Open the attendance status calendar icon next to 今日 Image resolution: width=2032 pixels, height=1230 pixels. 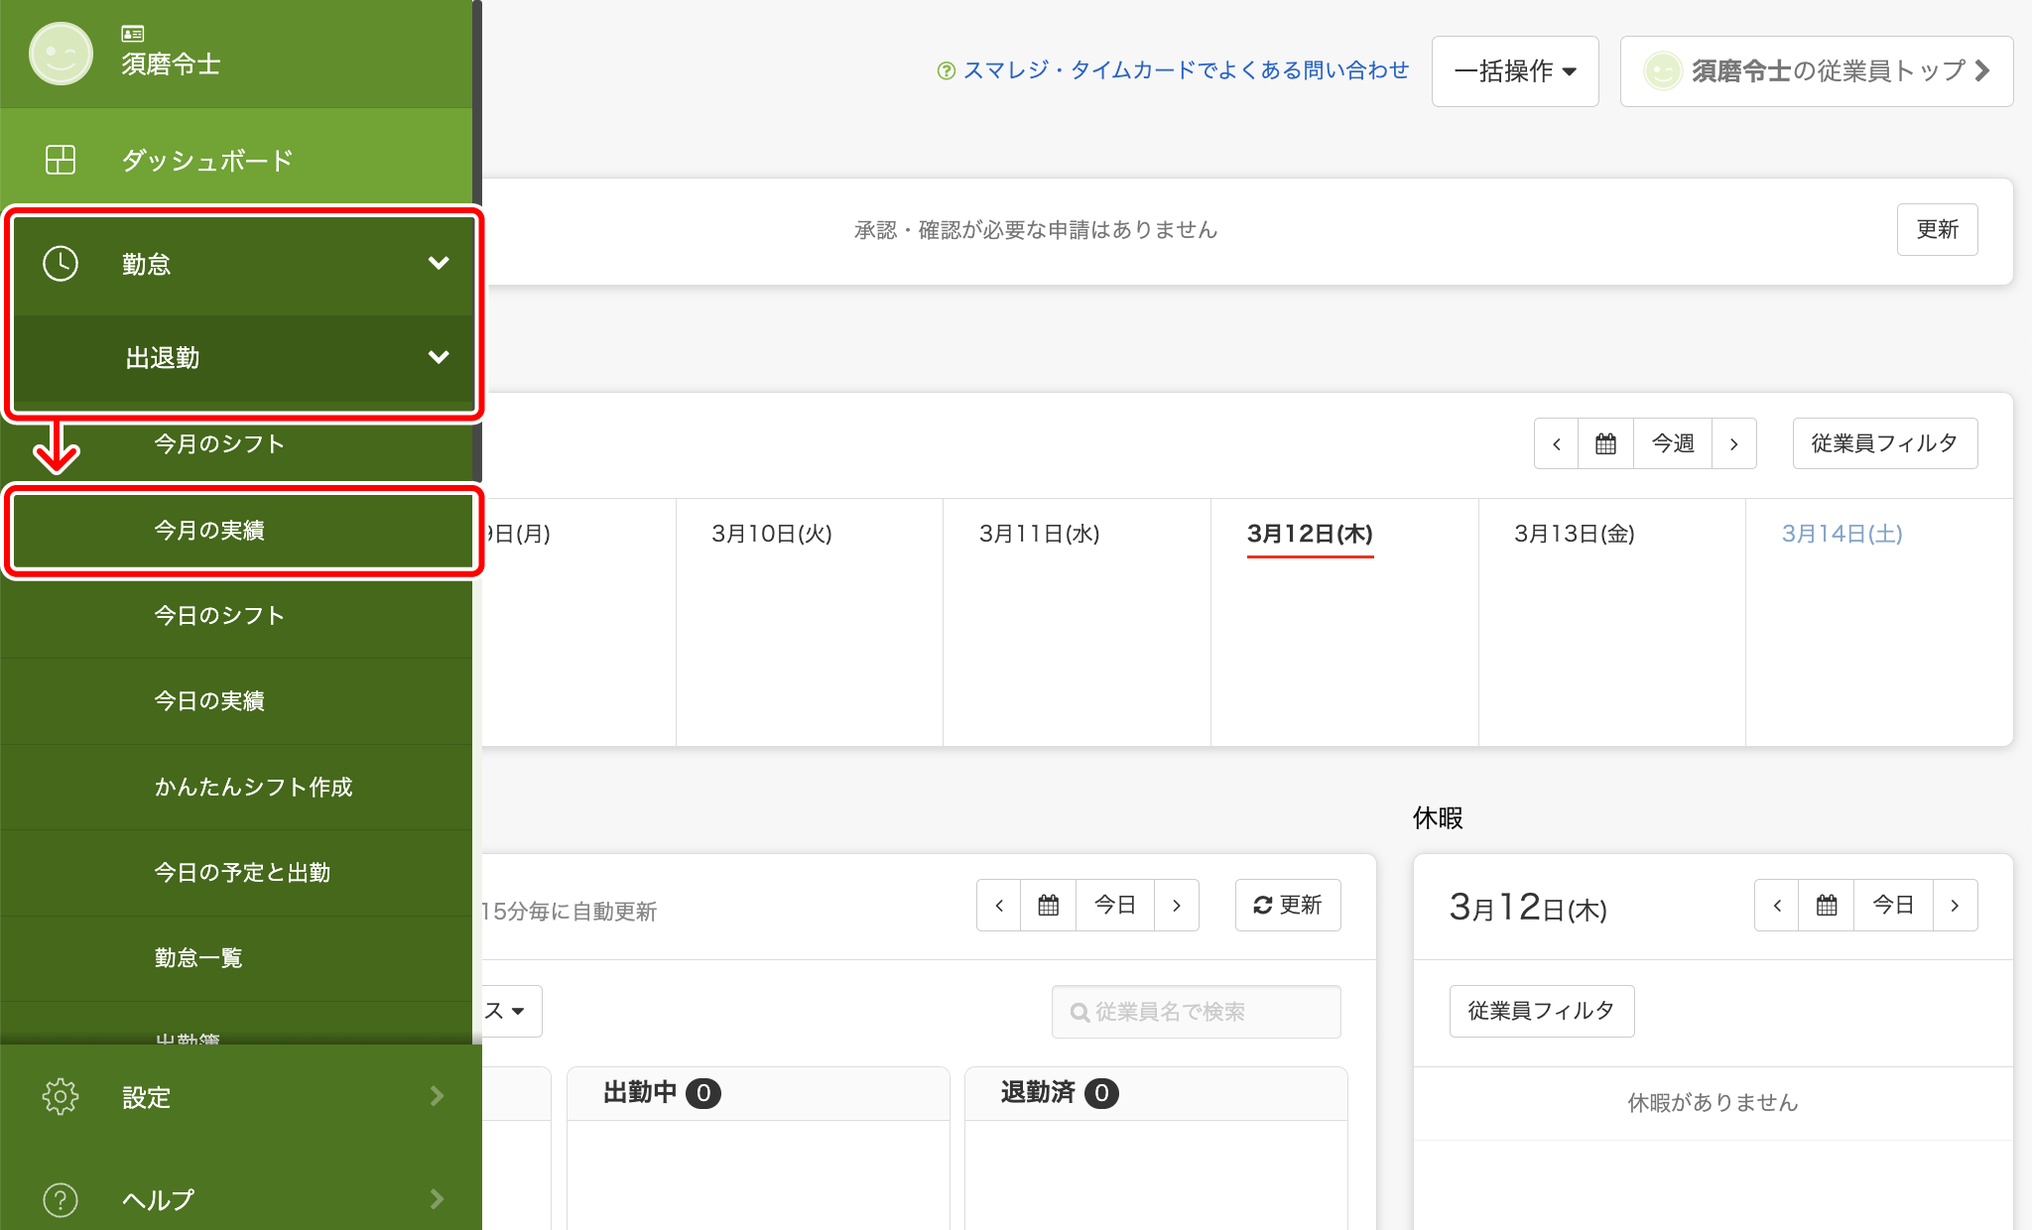pyautogui.click(x=1049, y=905)
